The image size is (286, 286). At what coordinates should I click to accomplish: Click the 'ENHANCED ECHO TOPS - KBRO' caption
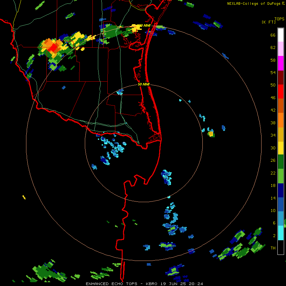click(121, 284)
